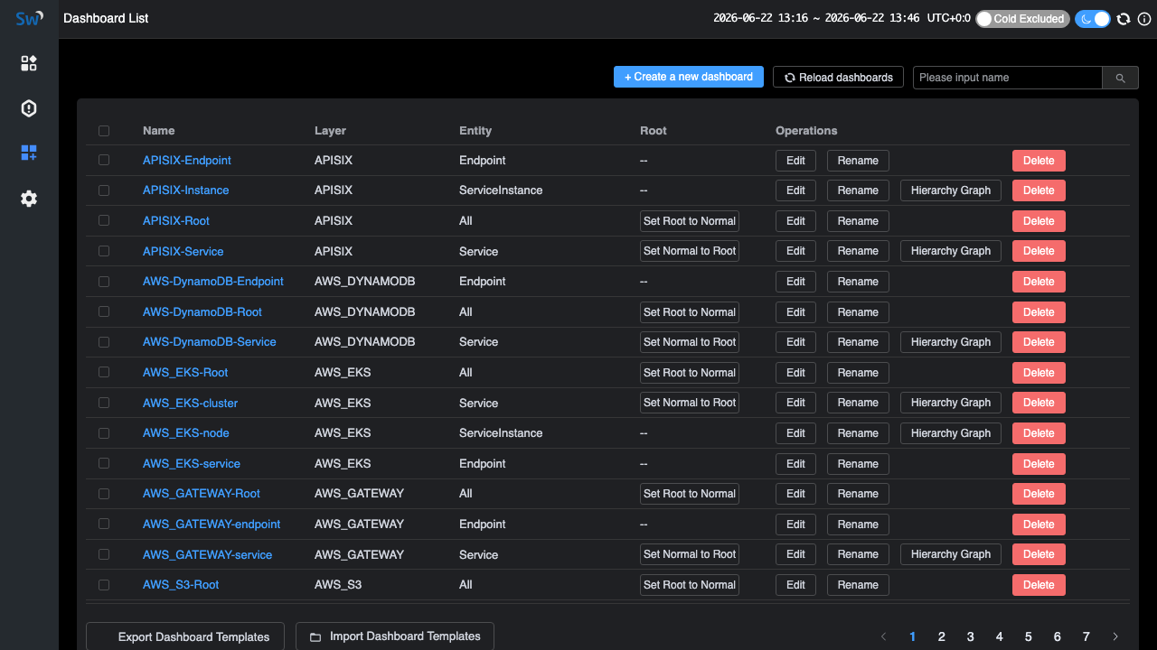This screenshot has height=650, width=1157.
Task: Edit the APISIX-Endpoint dashboard
Action: click(795, 161)
